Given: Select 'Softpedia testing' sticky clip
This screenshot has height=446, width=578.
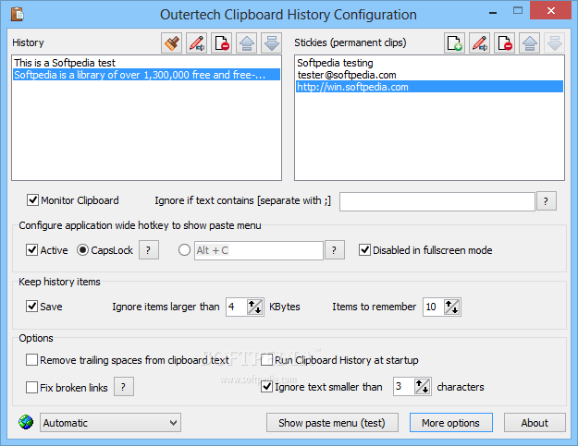Looking at the screenshot, I should pyautogui.click(x=429, y=63).
